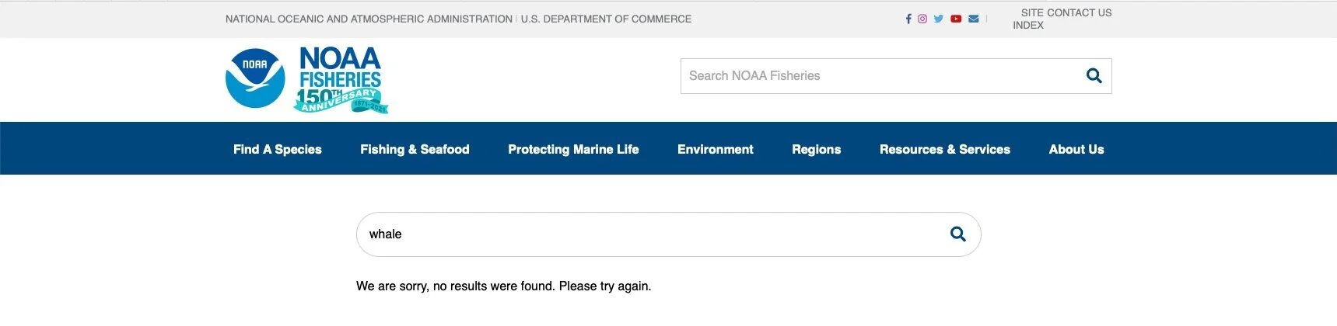Open Resources & Services menu

pos(945,149)
